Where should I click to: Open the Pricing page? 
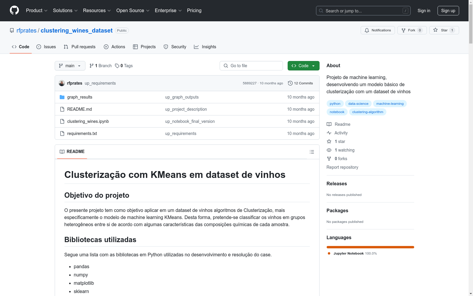pos(194,10)
